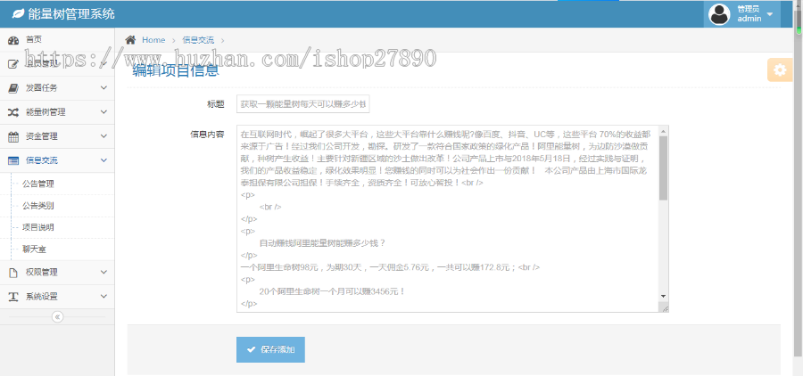Open 项目说明 submenu item
803x376 pixels.
pyautogui.click(x=38, y=227)
